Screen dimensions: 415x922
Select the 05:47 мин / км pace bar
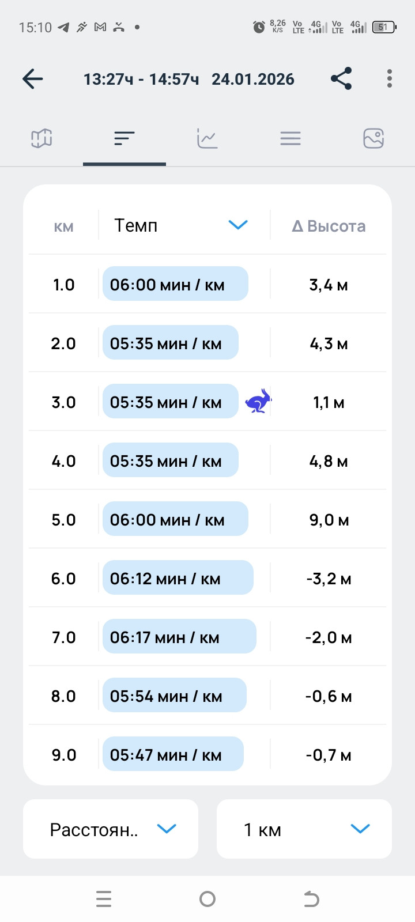point(173,754)
